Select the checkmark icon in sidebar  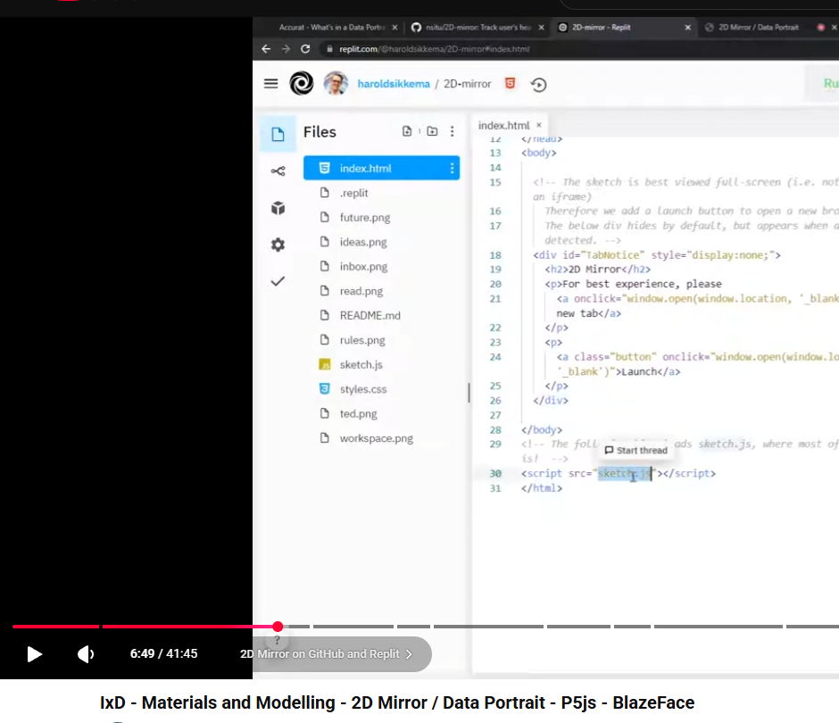coord(278,280)
